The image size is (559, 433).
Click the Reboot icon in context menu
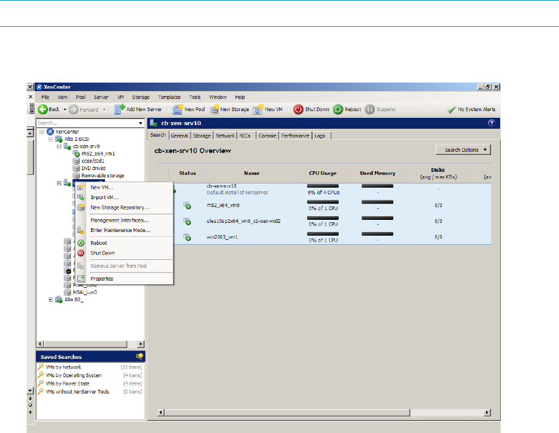click(81, 243)
